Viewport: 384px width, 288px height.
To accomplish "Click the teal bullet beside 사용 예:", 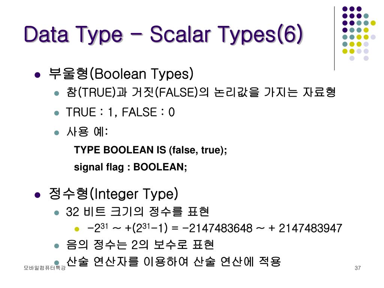I will point(57,133).
